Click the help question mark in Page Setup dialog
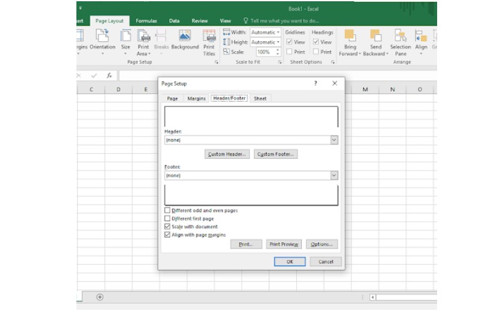Viewport: 501px width, 313px height. pos(316,83)
